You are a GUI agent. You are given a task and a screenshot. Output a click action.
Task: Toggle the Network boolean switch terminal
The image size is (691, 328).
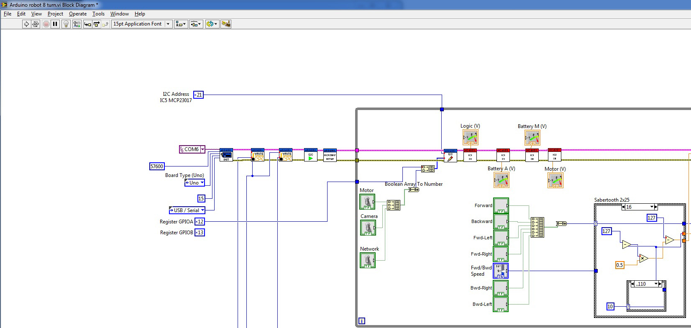point(368,260)
